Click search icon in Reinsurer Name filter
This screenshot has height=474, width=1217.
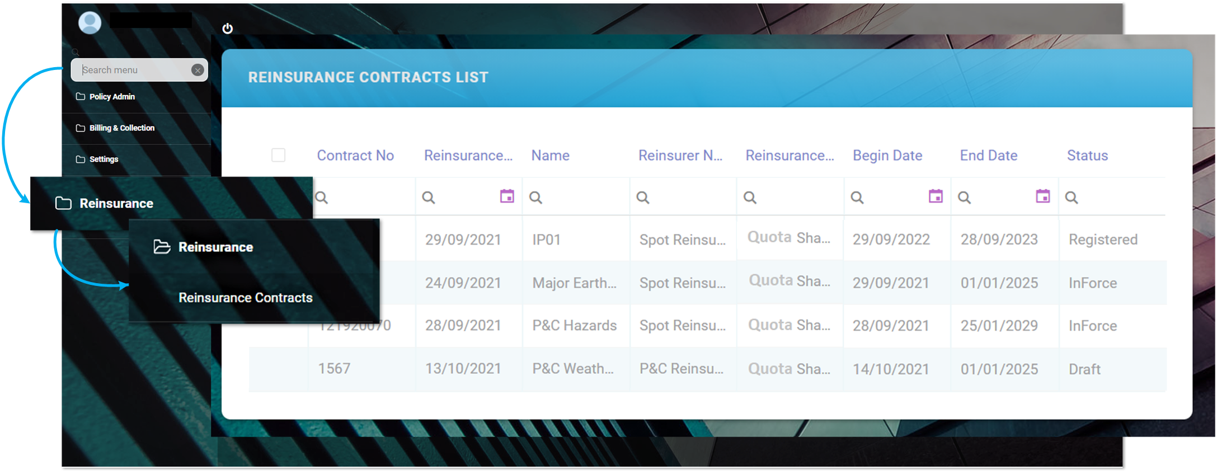click(x=643, y=198)
